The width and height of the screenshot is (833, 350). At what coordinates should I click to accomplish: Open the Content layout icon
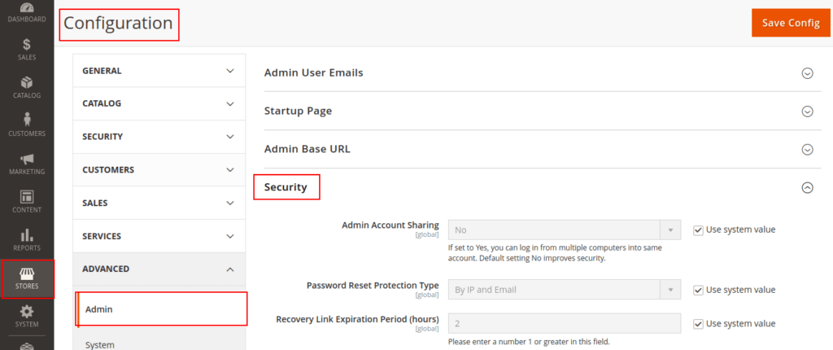tap(27, 198)
